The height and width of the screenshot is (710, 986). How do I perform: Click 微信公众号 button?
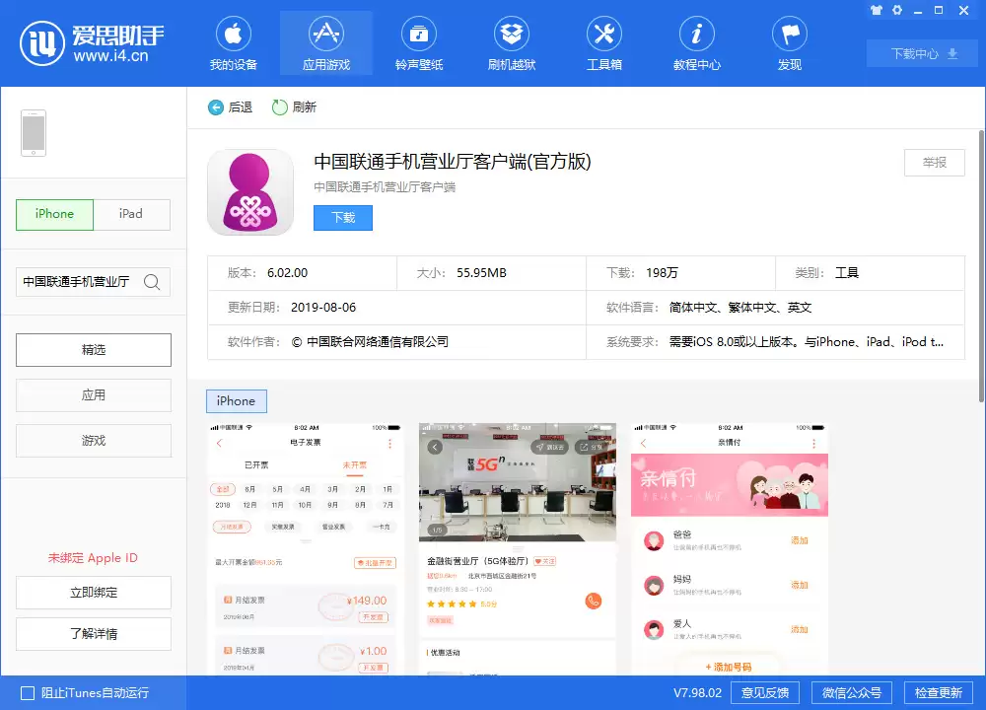[x=852, y=693]
